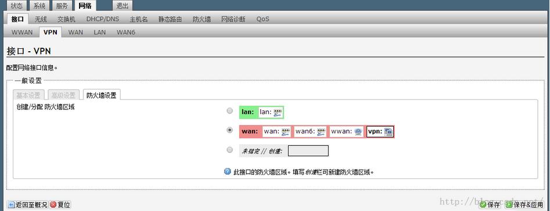
Task: Click the wwan wireless interface icon
Action: click(x=358, y=131)
